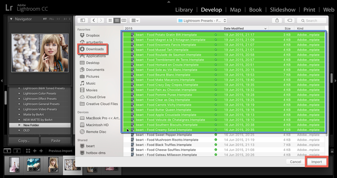
Task: Click the Import button
Action: pyautogui.click(x=316, y=162)
